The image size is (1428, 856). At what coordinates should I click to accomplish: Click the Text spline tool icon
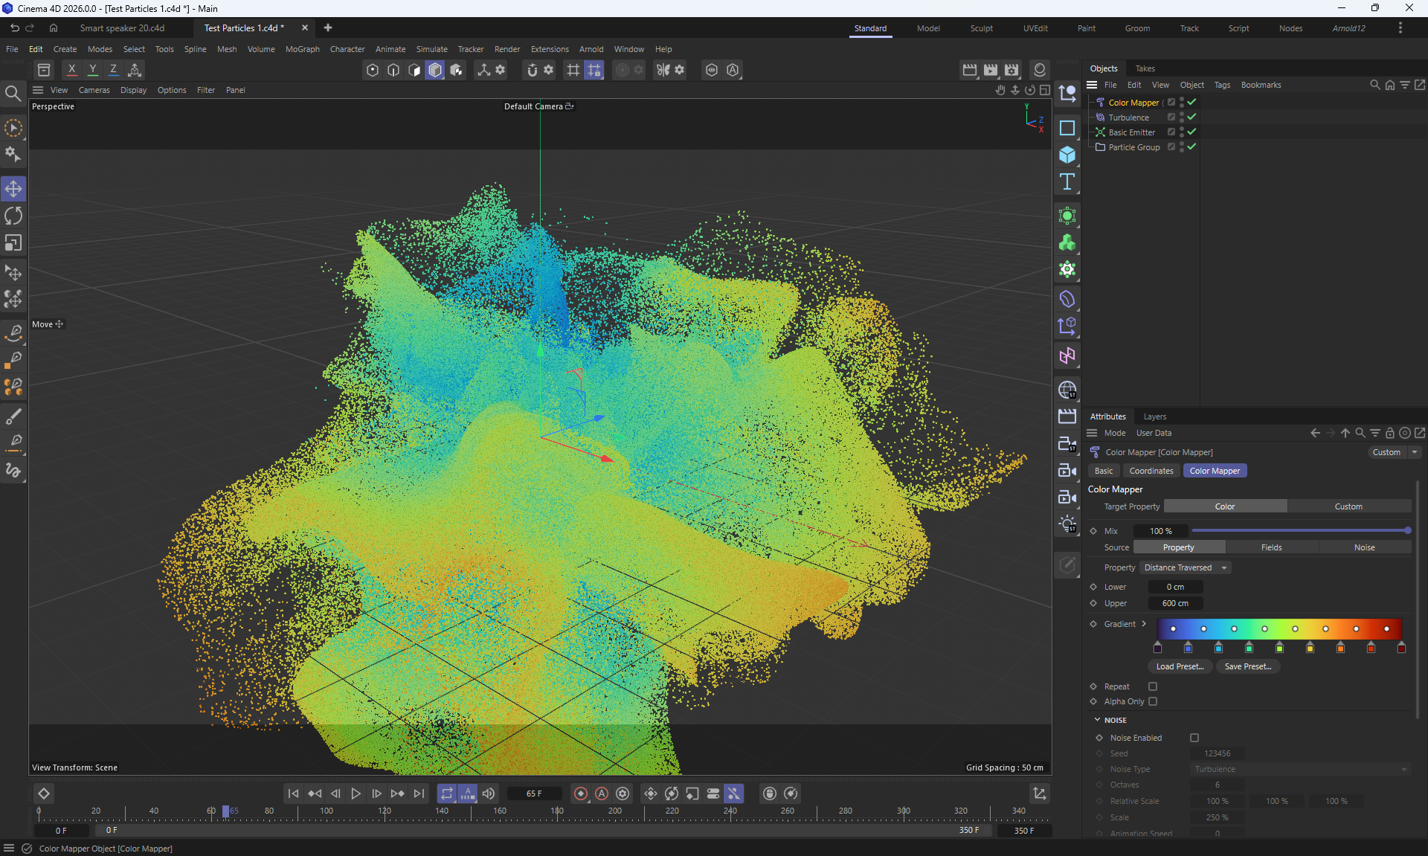[1067, 182]
